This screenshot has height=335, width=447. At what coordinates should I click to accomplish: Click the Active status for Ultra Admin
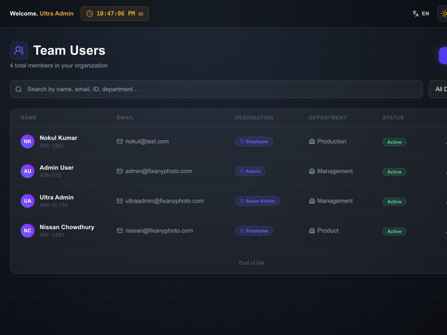click(394, 202)
